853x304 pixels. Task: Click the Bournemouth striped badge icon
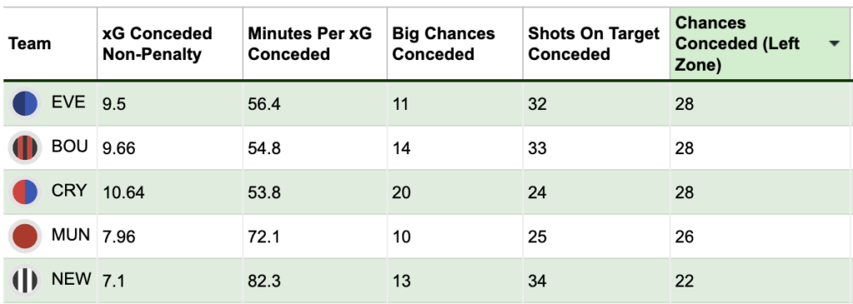click(x=25, y=147)
